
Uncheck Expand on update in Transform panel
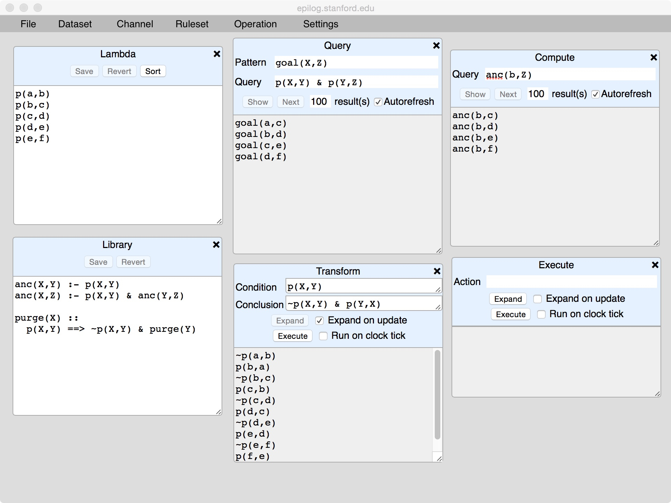(319, 321)
